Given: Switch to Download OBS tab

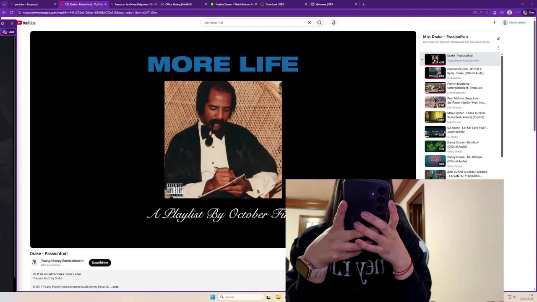Looking at the screenshot, I should pyautogui.click(x=284, y=4).
